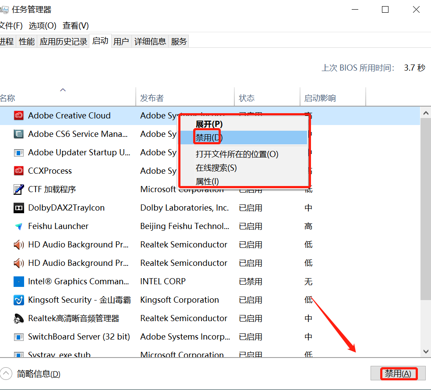Click the Kingsoft Security icon
The image size is (431, 390).
click(x=18, y=300)
